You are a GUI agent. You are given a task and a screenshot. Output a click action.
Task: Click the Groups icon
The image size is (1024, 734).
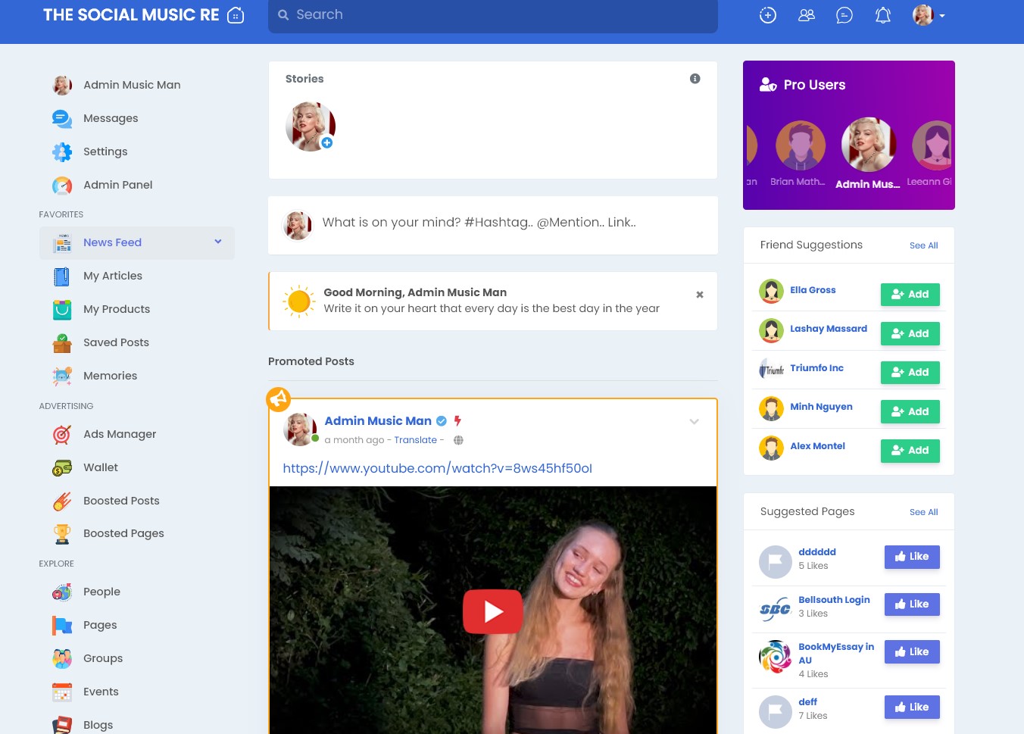pos(62,659)
